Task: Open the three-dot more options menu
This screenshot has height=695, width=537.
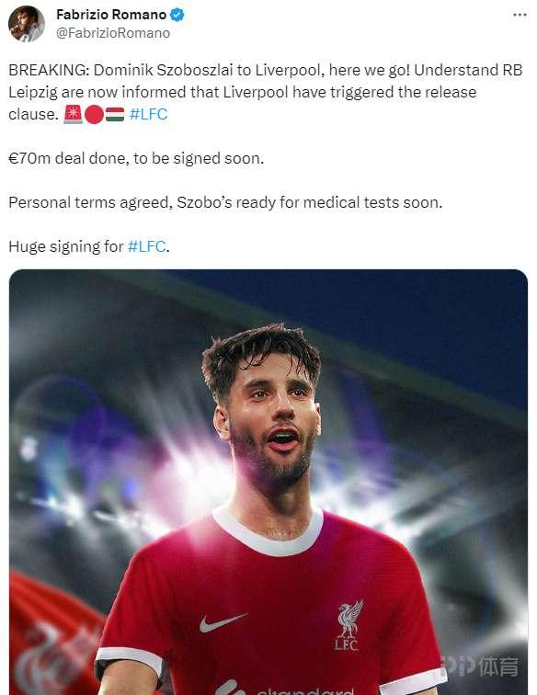Action: [x=520, y=15]
